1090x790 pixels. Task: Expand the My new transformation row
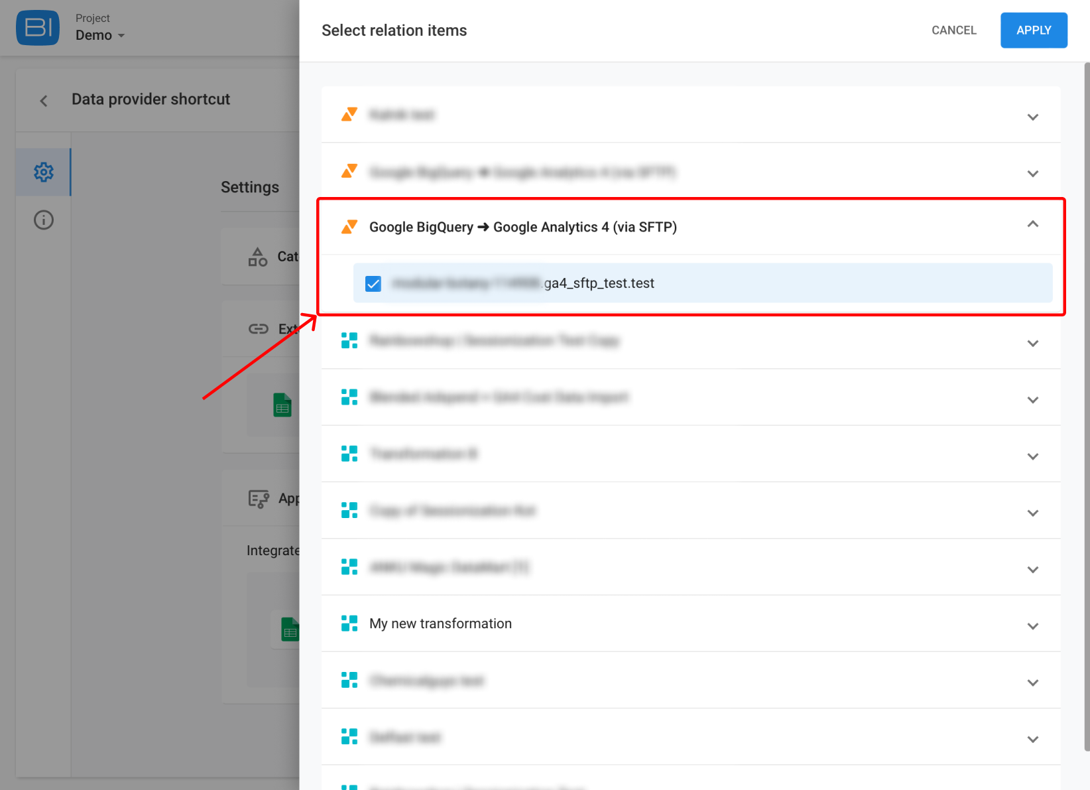click(1032, 626)
